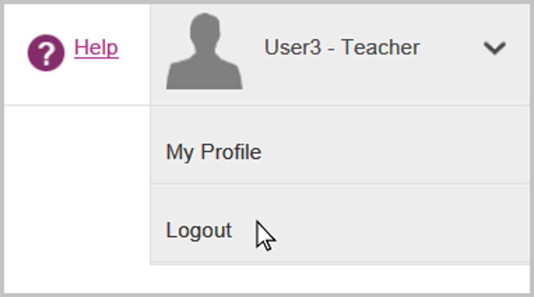The width and height of the screenshot is (534, 297).
Task: Click the User3 - Teacher header label
Action: point(342,48)
